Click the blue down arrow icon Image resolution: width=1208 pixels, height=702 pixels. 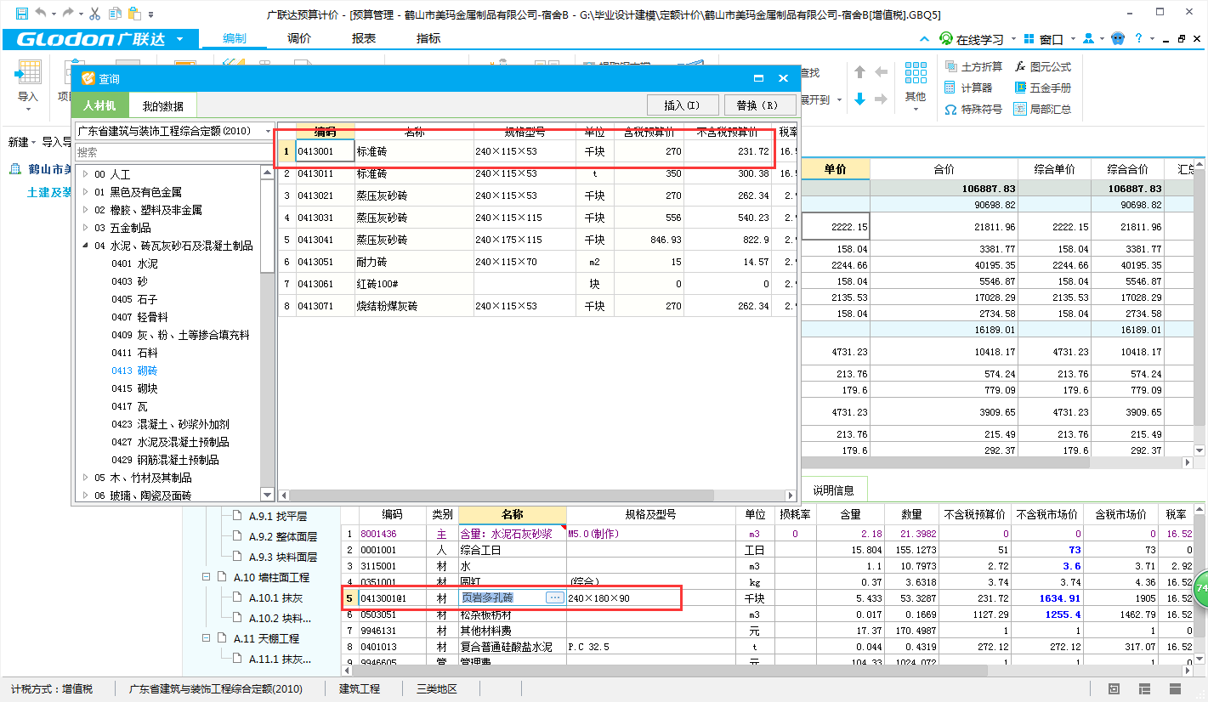pos(859,99)
